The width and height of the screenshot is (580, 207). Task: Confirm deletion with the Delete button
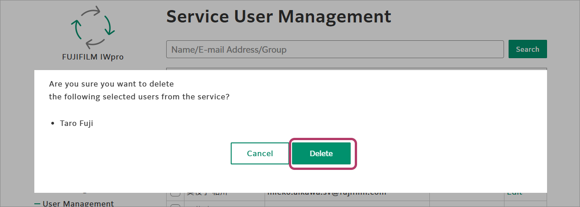(321, 153)
